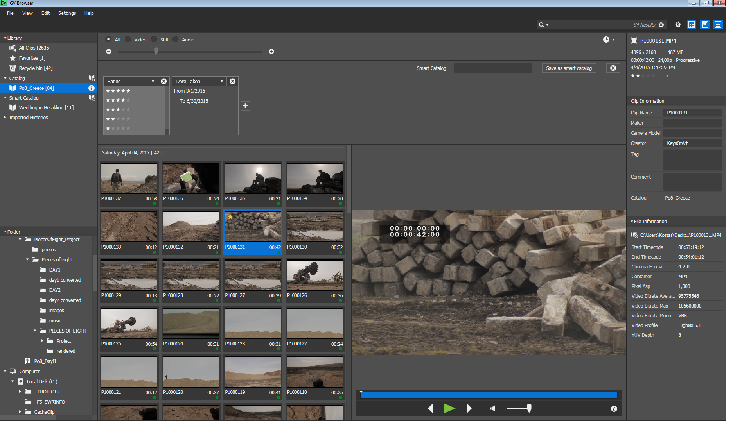Image resolution: width=751 pixels, height=422 pixels.
Task: Click Help menu in menu bar
Action: 89,13
